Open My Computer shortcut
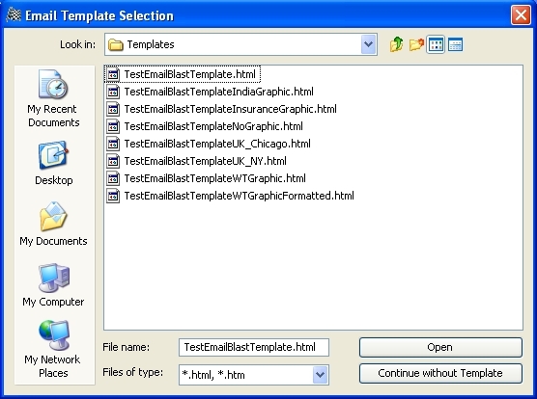The image size is (537, 399). pyautogui.click(x=54, y=285)
